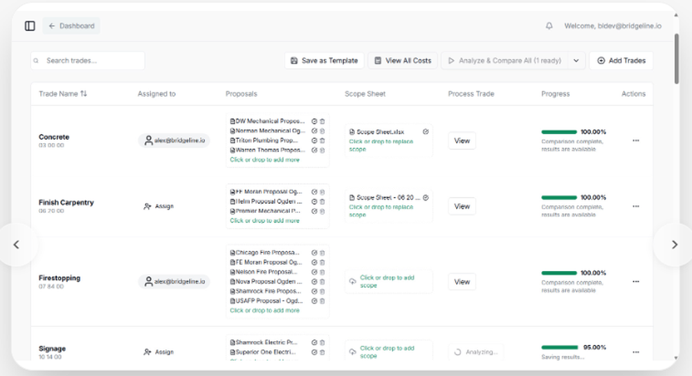
Task: Click the Signage 95% progress bar
Action: tap(559, 348)
